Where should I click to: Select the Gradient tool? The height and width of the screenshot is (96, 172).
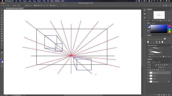[2, 36]
